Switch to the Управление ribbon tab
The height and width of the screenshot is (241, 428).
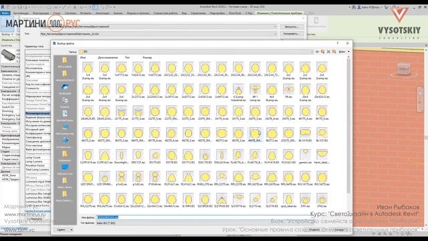(198, 13)
